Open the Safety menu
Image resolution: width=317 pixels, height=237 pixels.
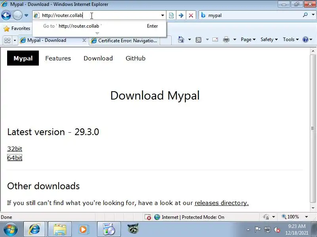(269, 39)
